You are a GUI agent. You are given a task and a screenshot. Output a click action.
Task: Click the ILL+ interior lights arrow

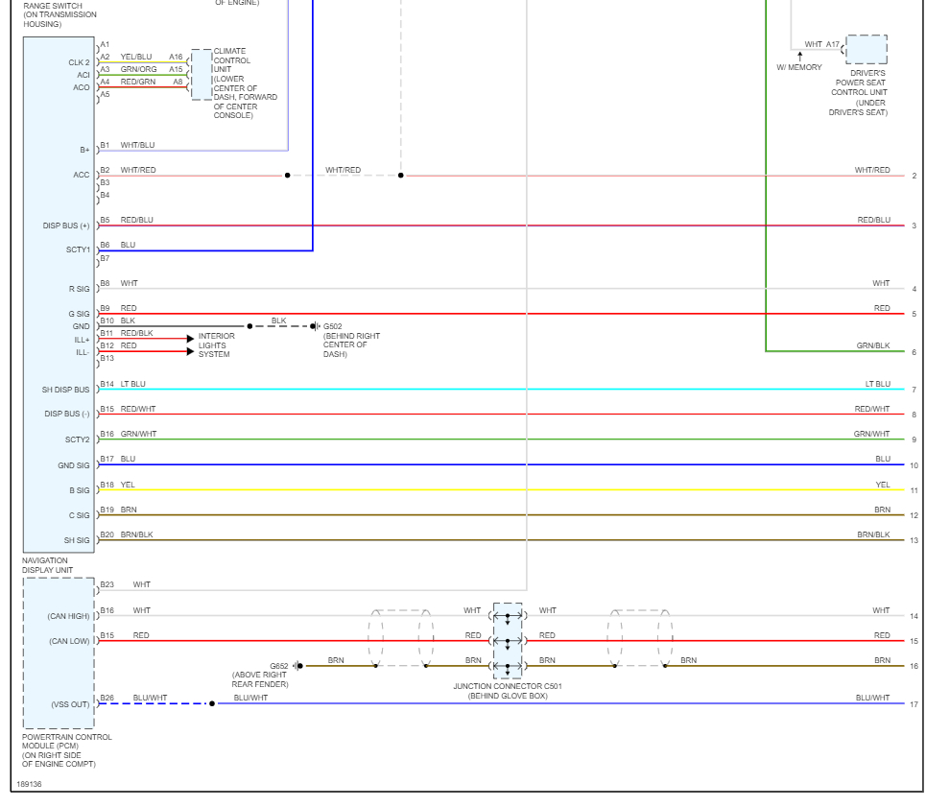click(x=190, y=339)
